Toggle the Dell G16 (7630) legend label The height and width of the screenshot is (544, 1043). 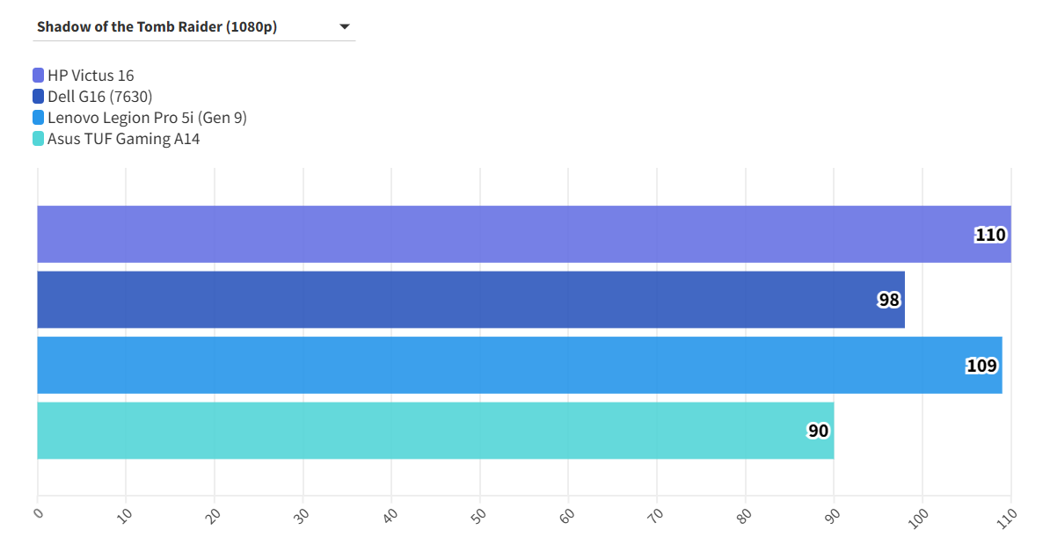tap(100, 97)
